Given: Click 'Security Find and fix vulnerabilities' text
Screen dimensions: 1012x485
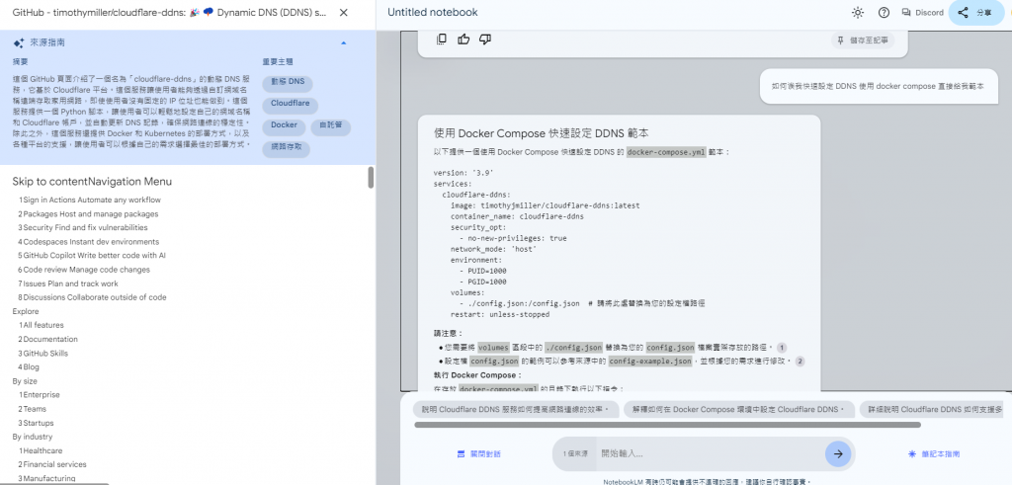Looking at the screenshot, I should [x=83, y=227].
